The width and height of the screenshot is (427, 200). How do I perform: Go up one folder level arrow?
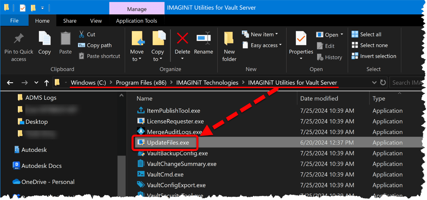point(47,83)
